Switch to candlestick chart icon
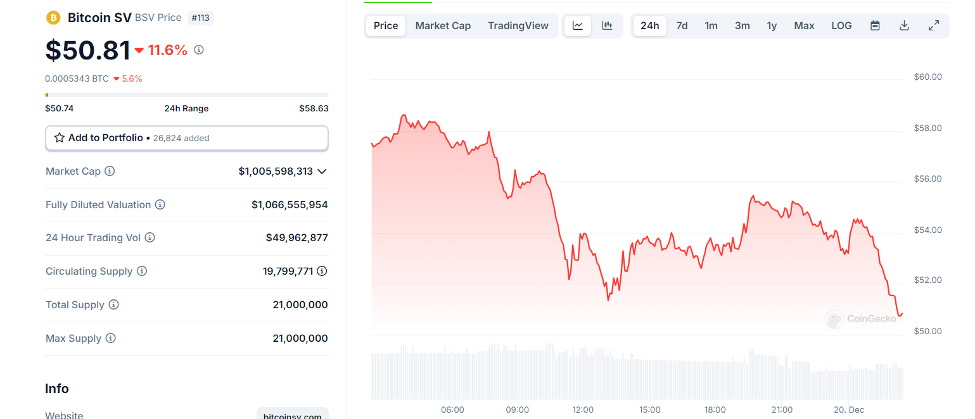This screenshot has height=419, width=975. (607, 26)
